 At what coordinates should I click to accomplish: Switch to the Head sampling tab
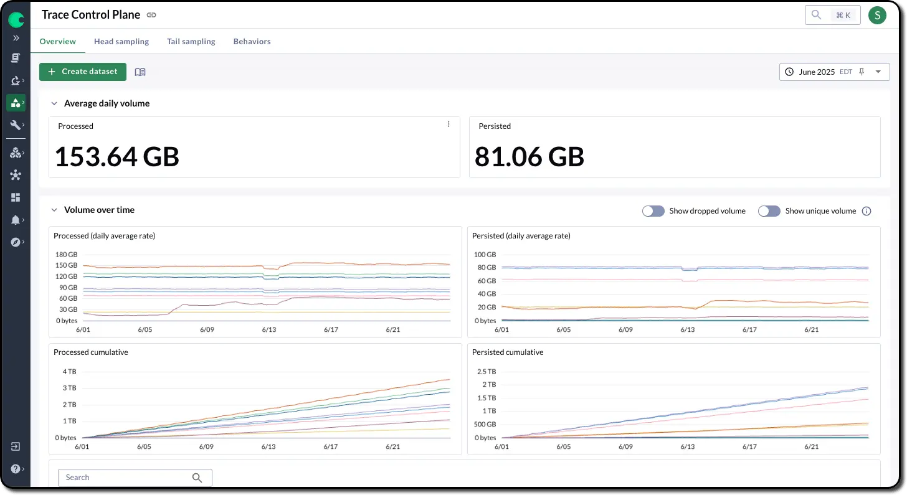(121, 42)
